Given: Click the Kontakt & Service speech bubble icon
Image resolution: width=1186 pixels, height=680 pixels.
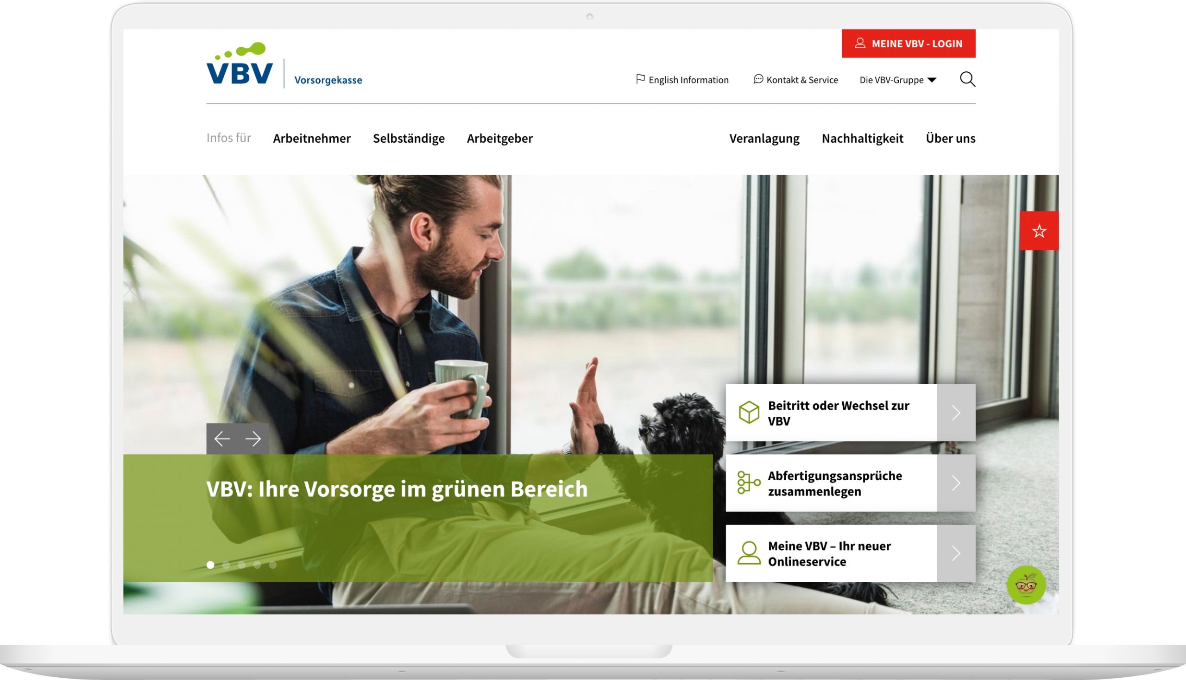Looking at the screenshot, I should (757, 79).
